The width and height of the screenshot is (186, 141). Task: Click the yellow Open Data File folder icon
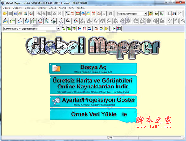[x=5, y=13]
